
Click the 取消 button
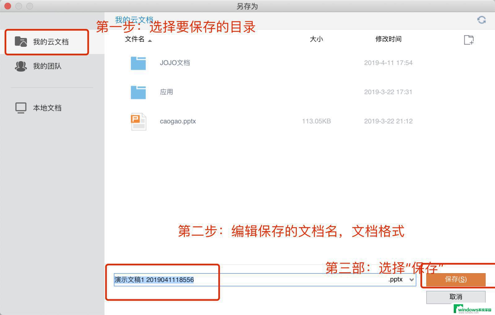[456, 297]
